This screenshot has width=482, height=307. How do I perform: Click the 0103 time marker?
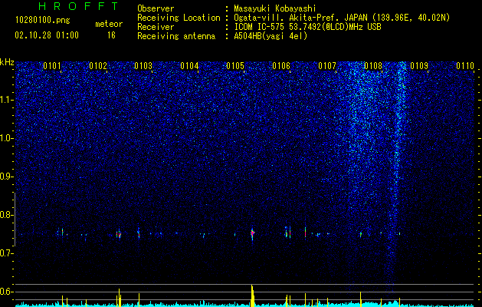click(x=143, y=66)
